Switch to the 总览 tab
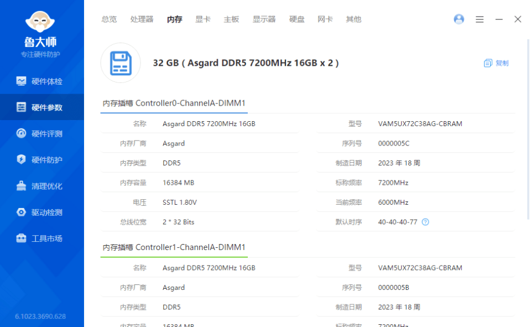 tap(109, 19)
